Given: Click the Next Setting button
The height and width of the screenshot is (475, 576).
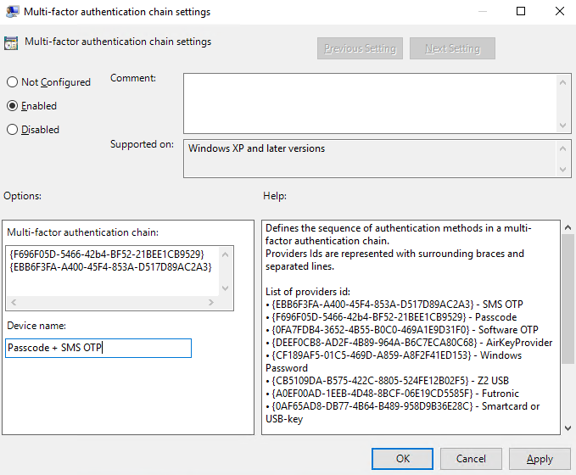Looking at the screenshot, I should (452, 48).
